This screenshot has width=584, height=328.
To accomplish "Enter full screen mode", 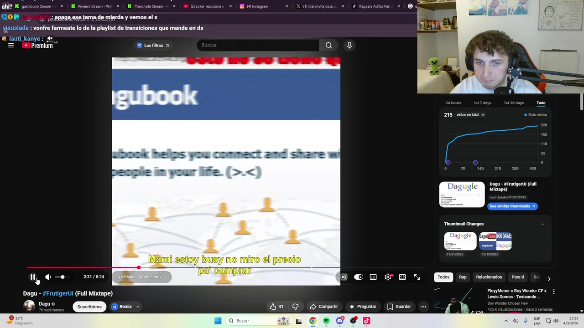I will (x=417, y=277).
